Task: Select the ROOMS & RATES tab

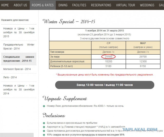Action: point(43,5)
